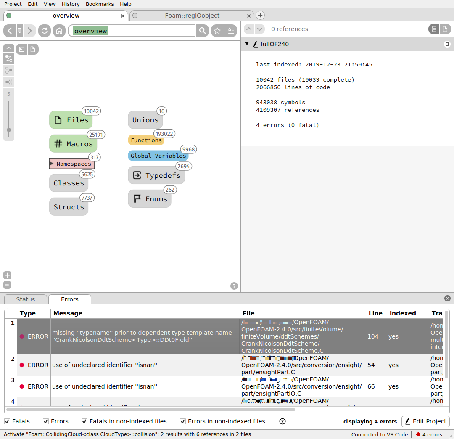Toggle Errors in non-indexed files checkbox
Viewport: 454px width, 439px height.
(183, 421)
